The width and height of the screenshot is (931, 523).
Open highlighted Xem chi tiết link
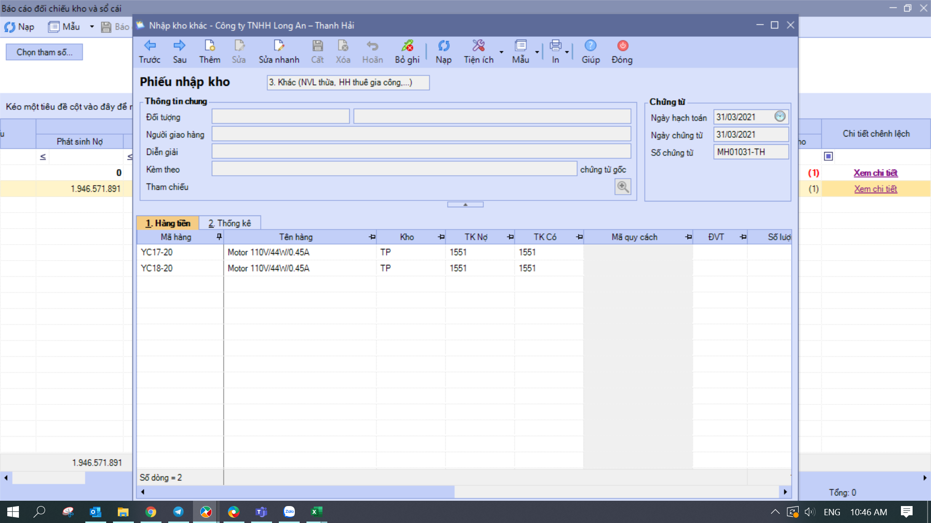875,189
